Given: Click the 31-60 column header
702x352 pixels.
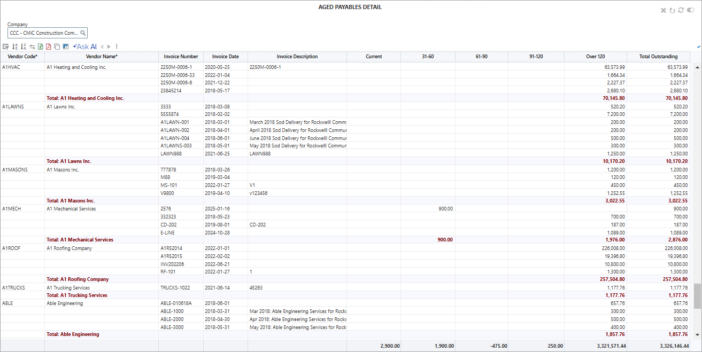Looking at the screenshot, I should tap(428, 56).
